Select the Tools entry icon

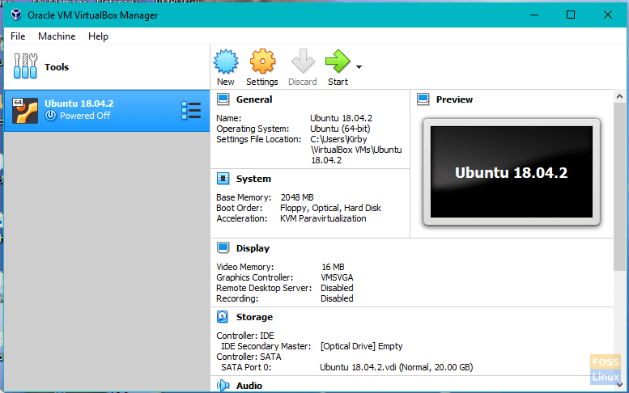click(25, 66)
